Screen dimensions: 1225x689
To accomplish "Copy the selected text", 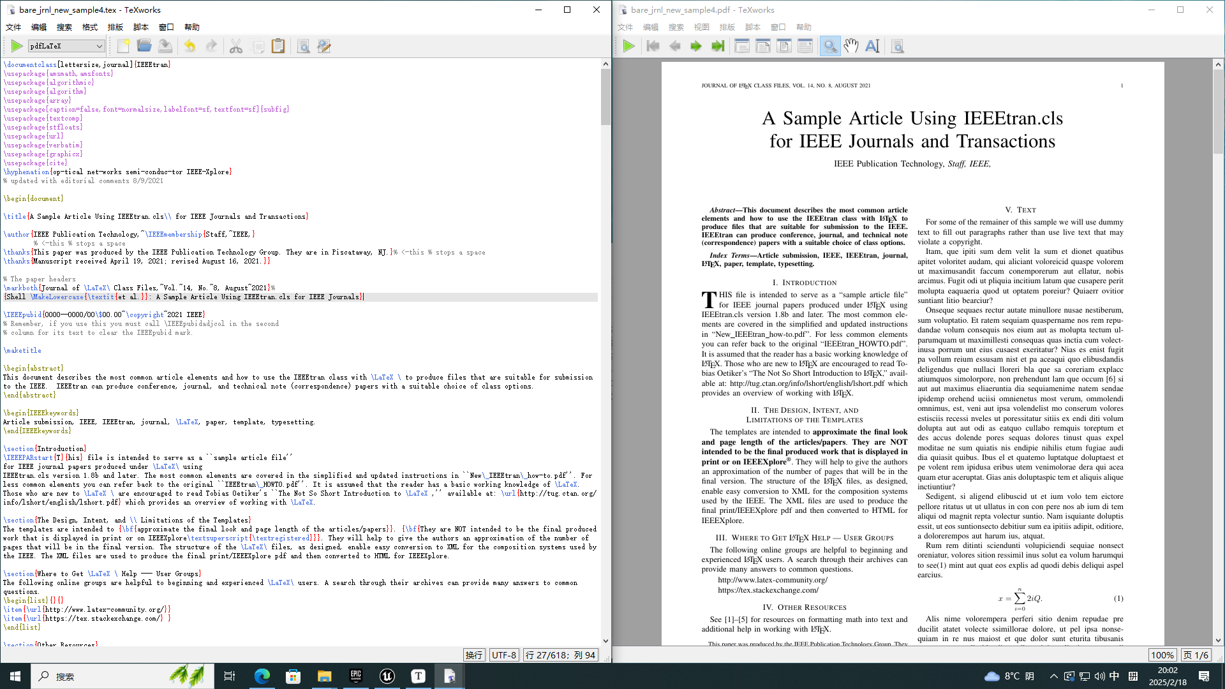I will (x=258, y=46).
